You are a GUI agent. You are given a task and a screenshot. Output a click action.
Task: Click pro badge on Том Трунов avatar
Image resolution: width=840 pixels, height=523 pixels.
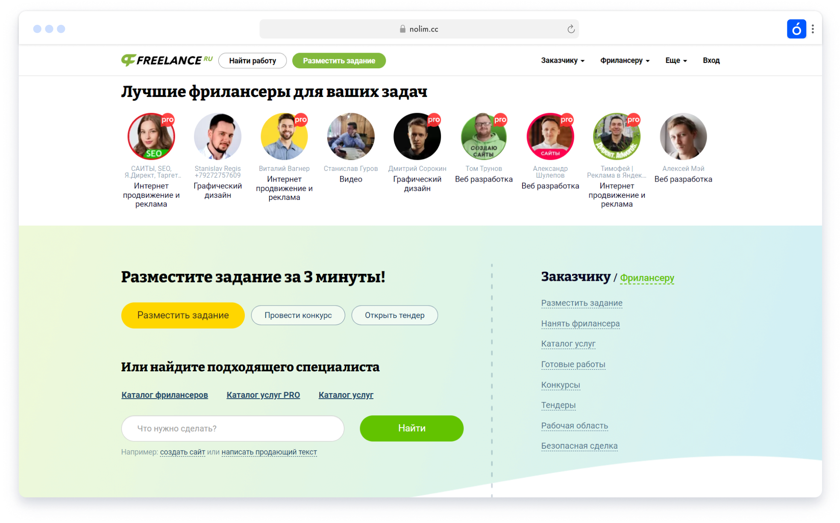500,120
